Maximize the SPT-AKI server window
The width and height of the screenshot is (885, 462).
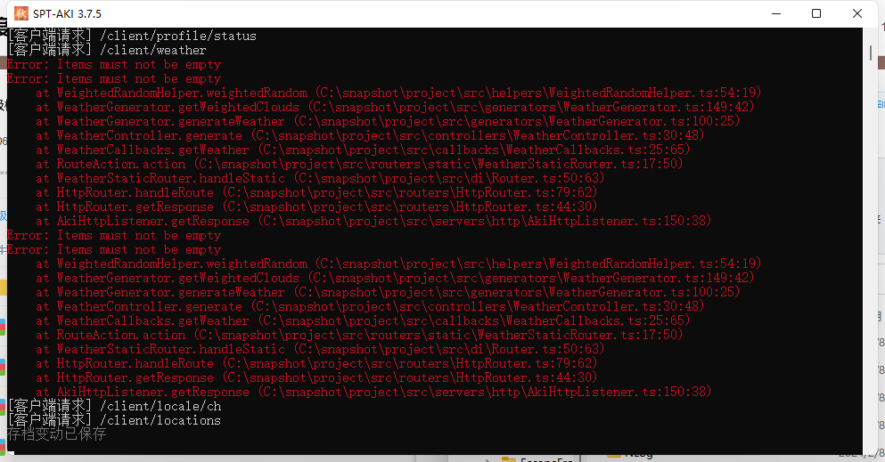pyautogui.click(x=815, y=13)
